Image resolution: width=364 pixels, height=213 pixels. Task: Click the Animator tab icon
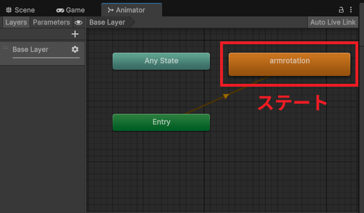click(x=110, y=10)
